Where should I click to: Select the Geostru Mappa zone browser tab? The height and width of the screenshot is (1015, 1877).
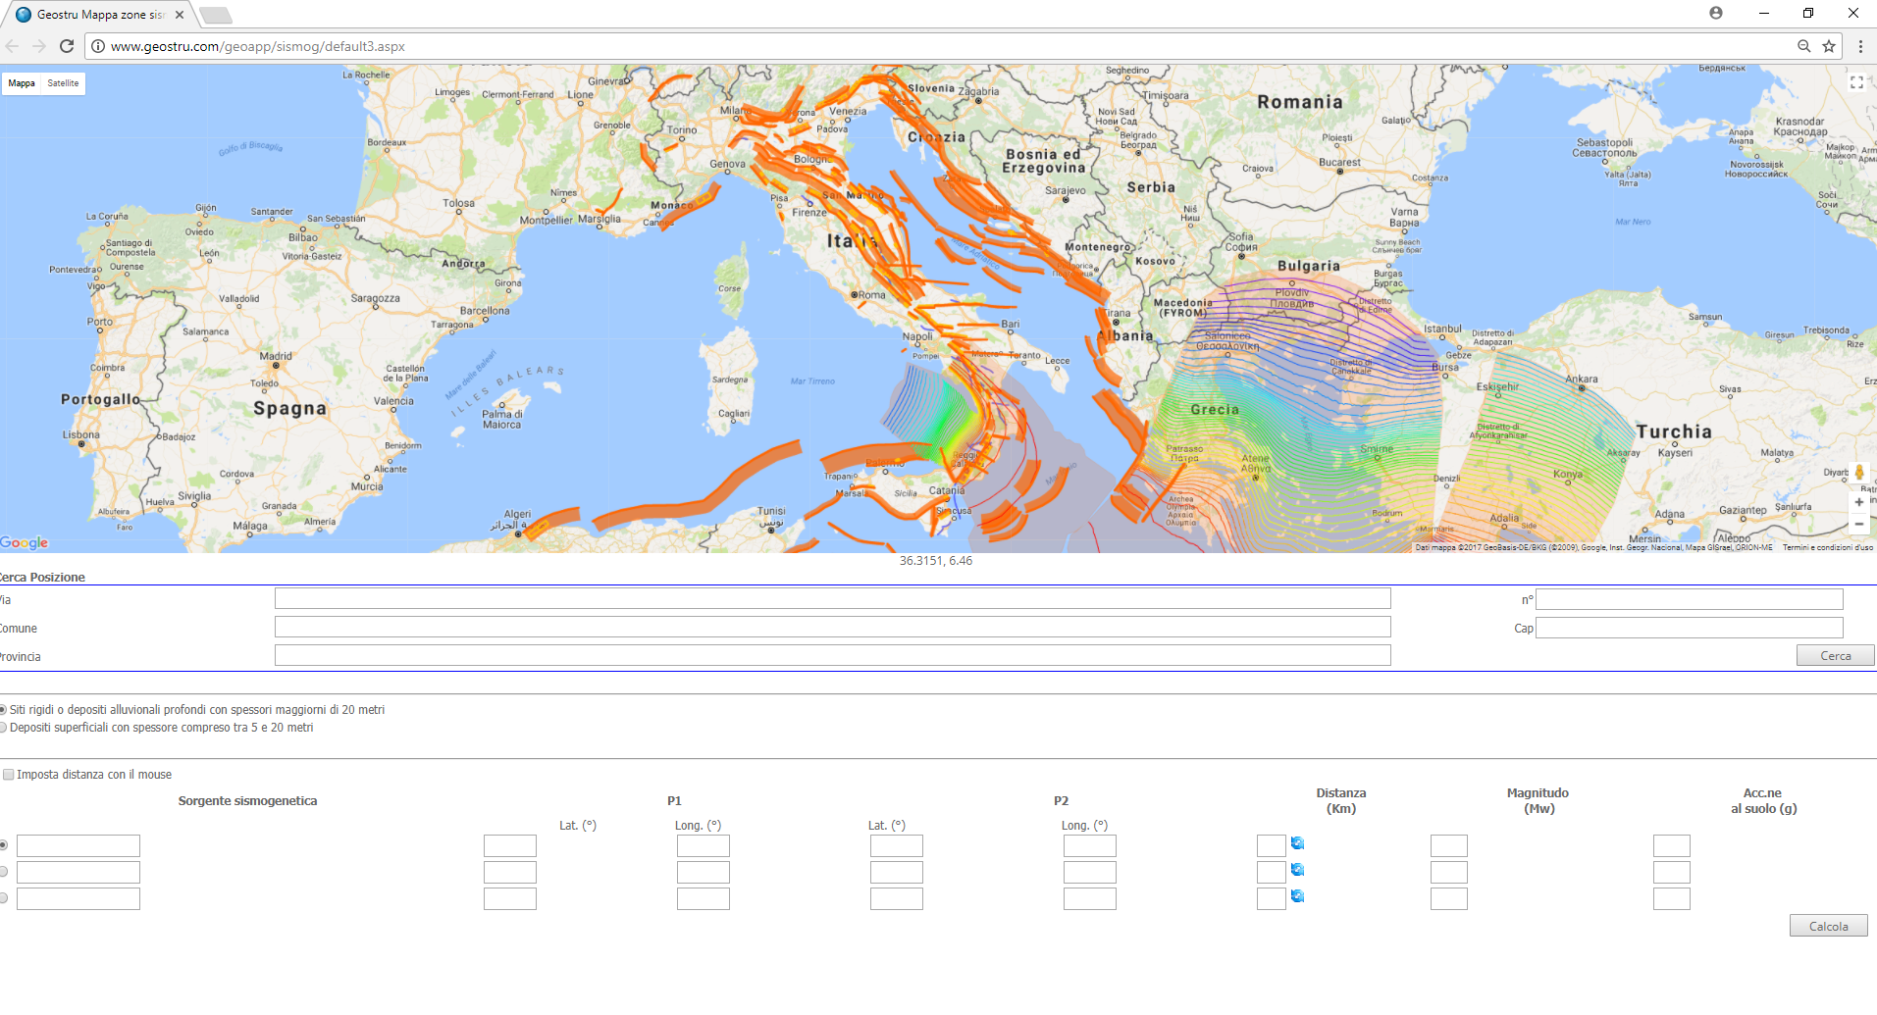coord(99,15)
